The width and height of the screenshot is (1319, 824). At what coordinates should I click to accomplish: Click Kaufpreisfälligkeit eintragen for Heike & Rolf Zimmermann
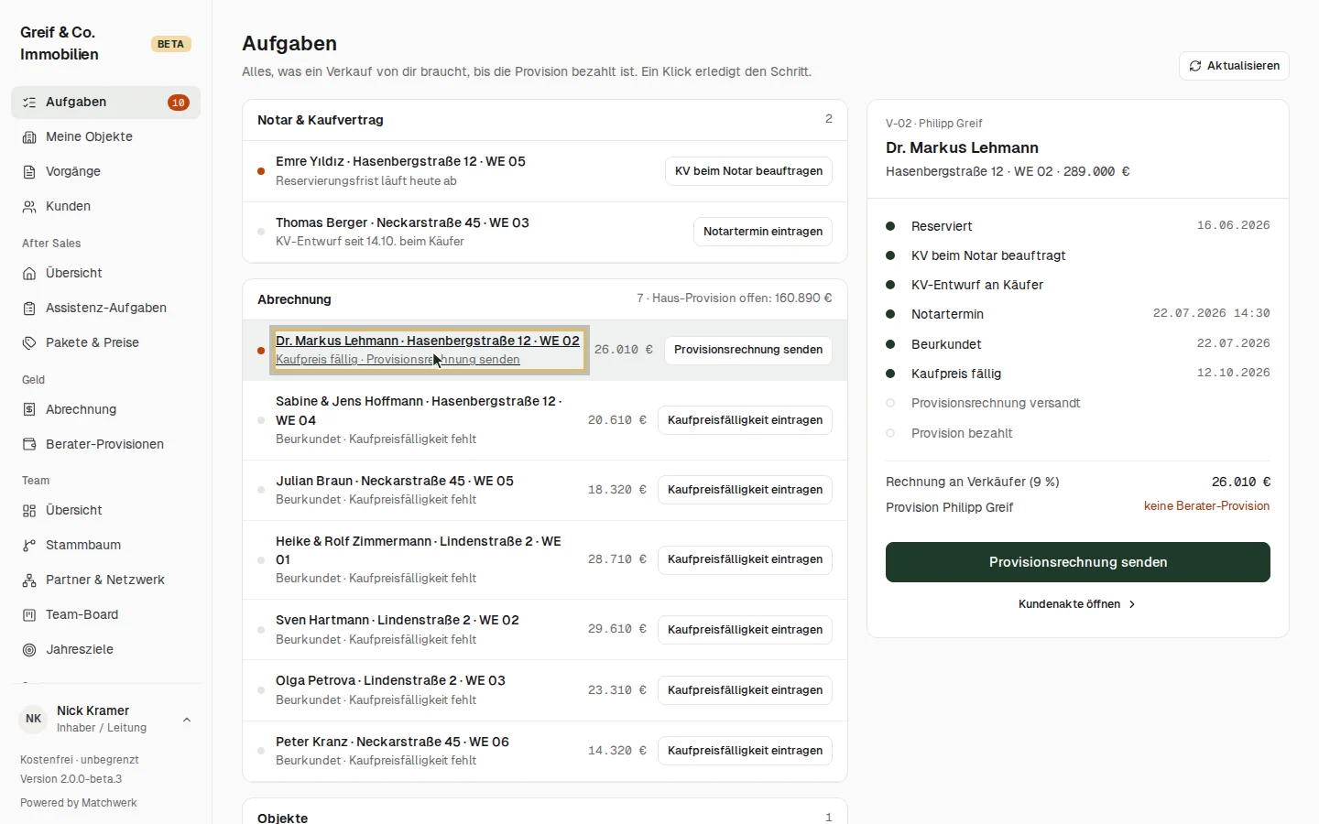[x=745, y=559]
